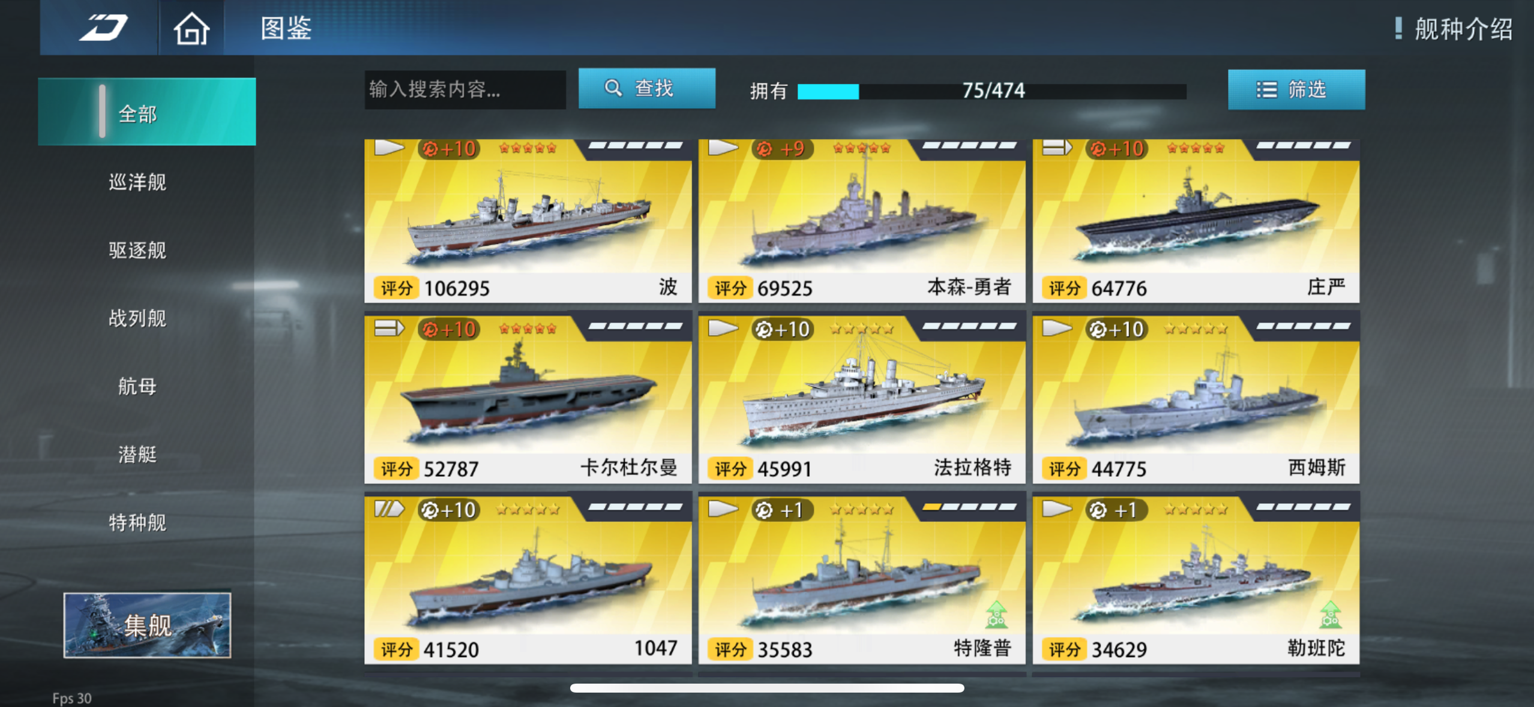Open the 本森-勇者 ship card
Viewport: 1534px width, 707px height.
click(862, 221)
